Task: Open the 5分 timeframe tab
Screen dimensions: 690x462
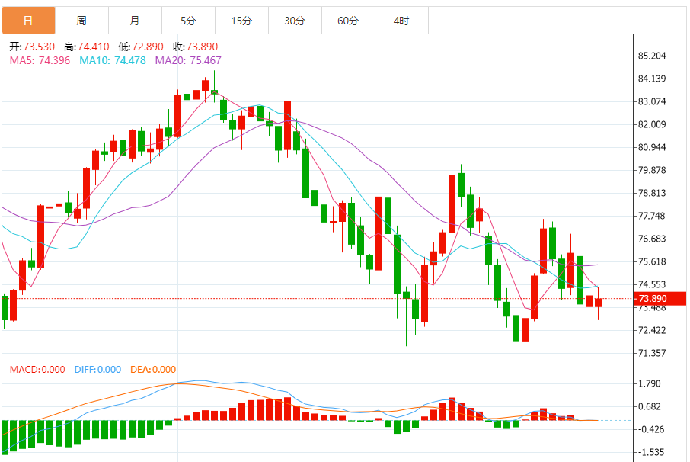Action: [x=188, y=21]
